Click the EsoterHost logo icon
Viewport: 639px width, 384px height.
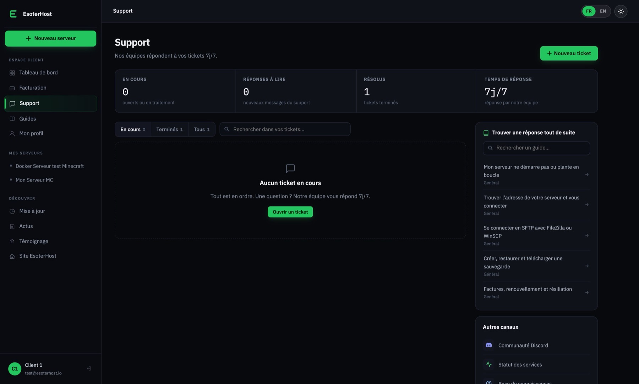tap(13, 14)
